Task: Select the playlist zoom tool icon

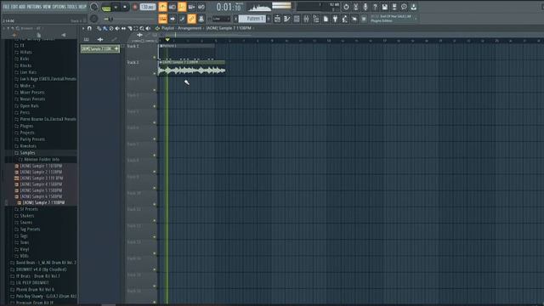Action: pyautogui.click(x=142, y=28)
